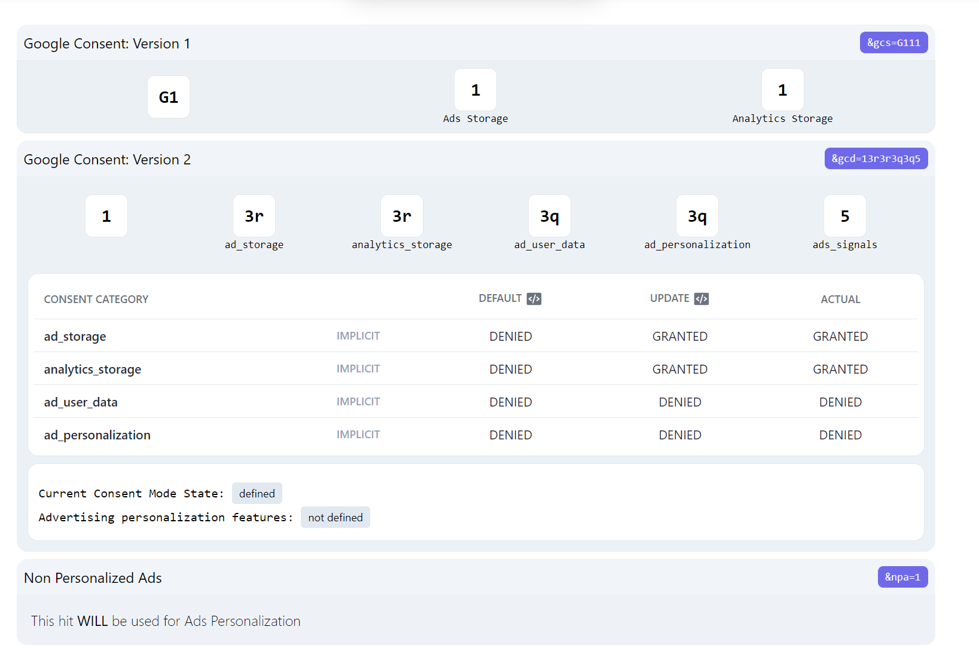
Task: Click the Ads Storage "1" indicator
Action: [x=475, y=90]
